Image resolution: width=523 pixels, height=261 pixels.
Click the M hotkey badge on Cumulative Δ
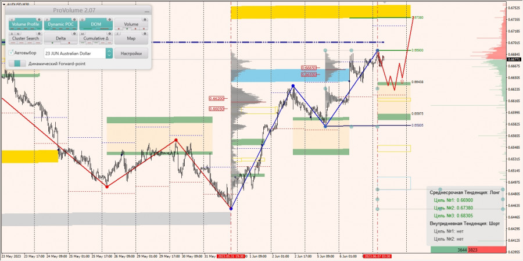(83, 34)
